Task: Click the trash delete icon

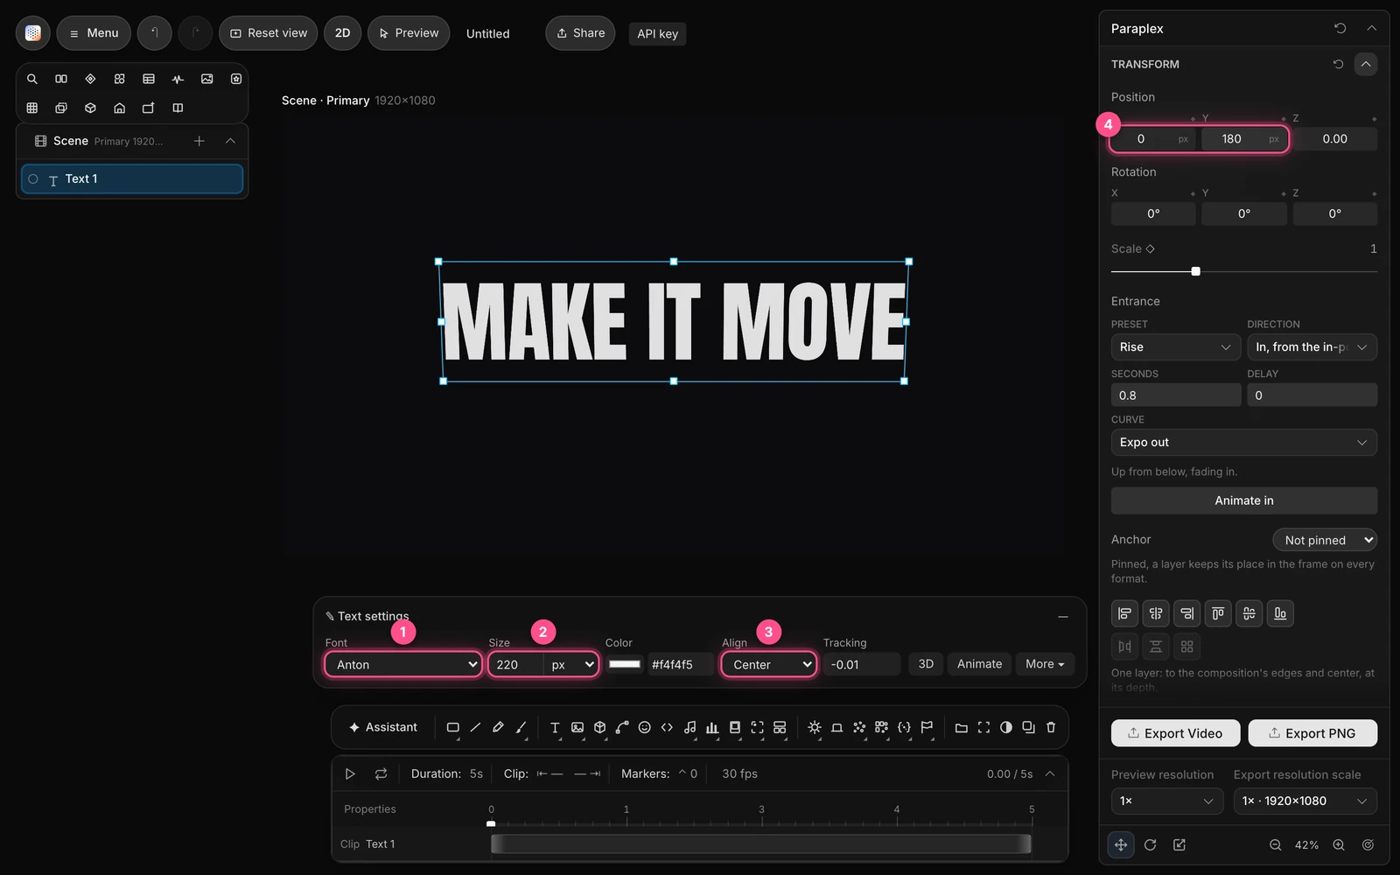Action: point(1051,727)
